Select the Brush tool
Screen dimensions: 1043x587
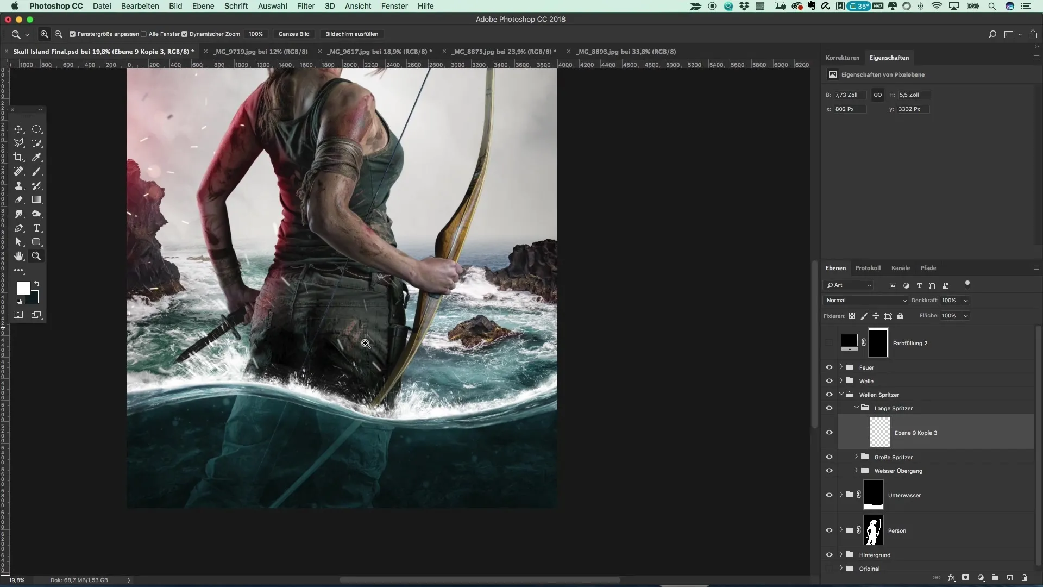[x=36, y=171]
